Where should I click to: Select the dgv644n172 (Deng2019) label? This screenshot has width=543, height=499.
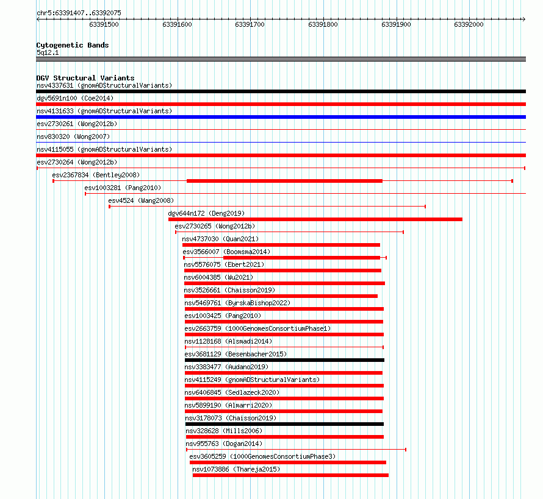(206, 213)
